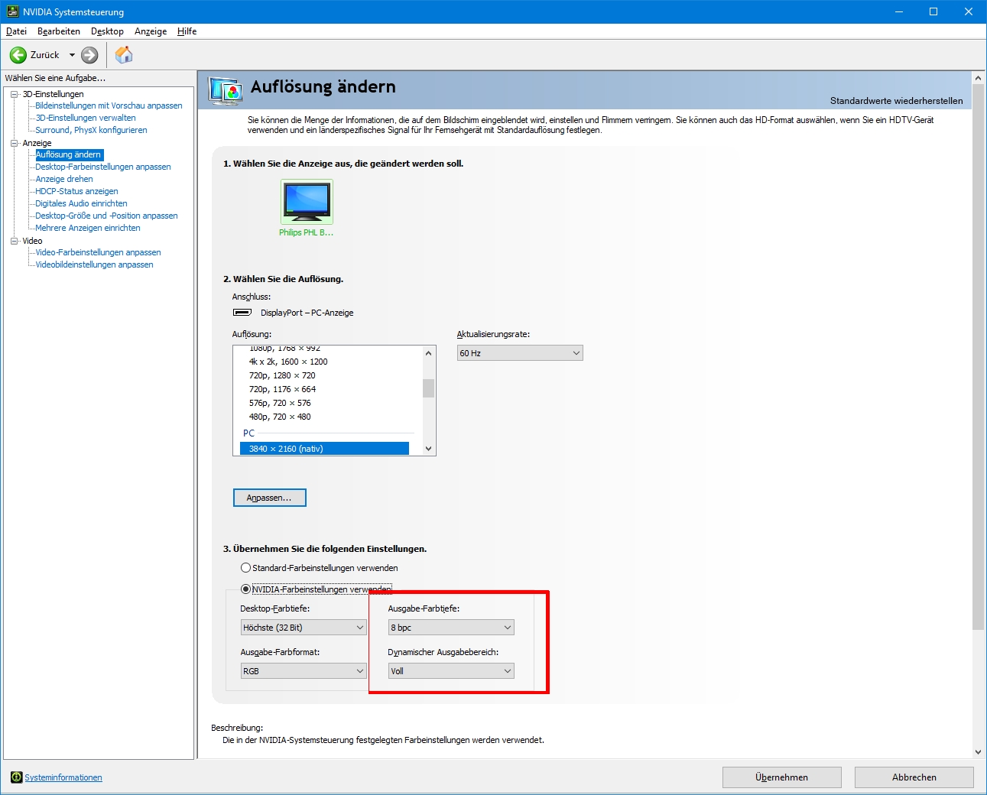Open Surround, PhysX konfigurieren
Viewport: 987px width, 795px height.
pyautogui.click(x=91, y=130)
